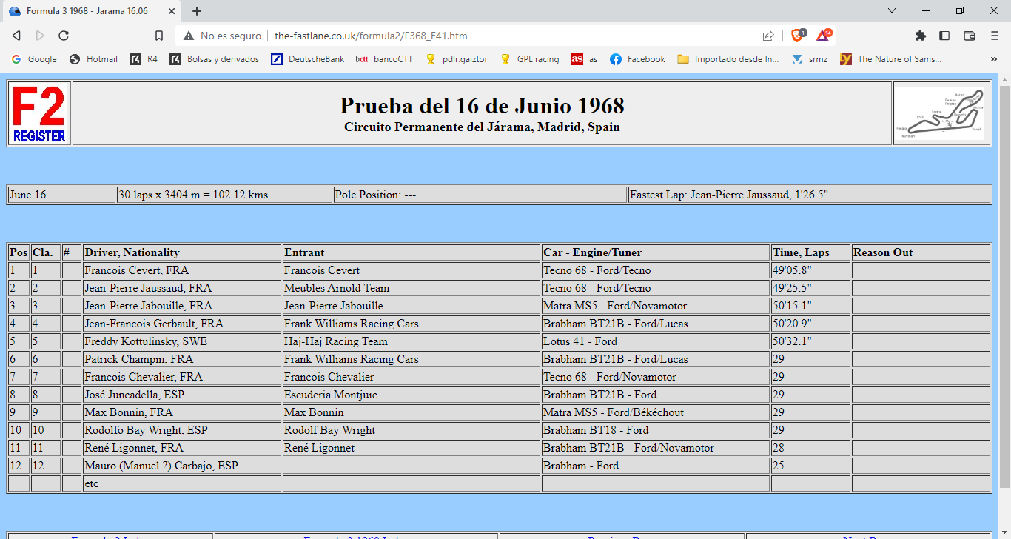Click 'Haj-Haj Racing Team' entrant cell
Image resolution: width=1011 pixels, height=539 pixels.
(412, 341)
